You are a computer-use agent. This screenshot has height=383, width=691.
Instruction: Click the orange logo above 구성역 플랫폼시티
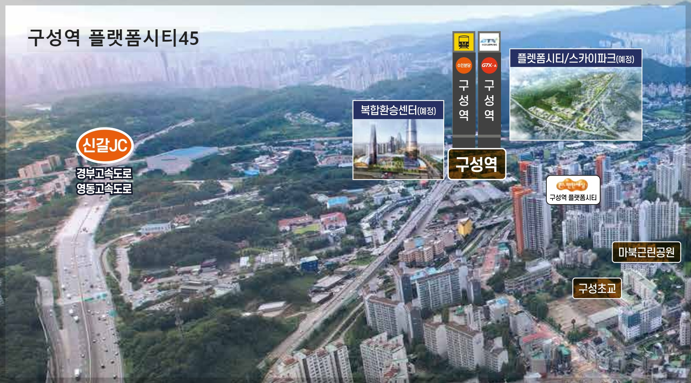point(572,185)
